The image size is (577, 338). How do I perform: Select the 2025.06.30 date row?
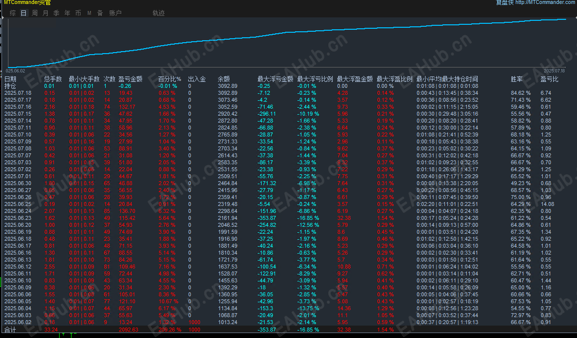(18, 183)
